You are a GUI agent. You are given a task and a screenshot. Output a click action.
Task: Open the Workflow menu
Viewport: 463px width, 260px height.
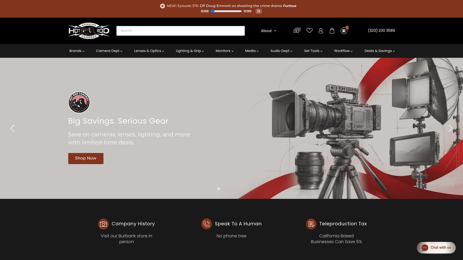[343, 51]
